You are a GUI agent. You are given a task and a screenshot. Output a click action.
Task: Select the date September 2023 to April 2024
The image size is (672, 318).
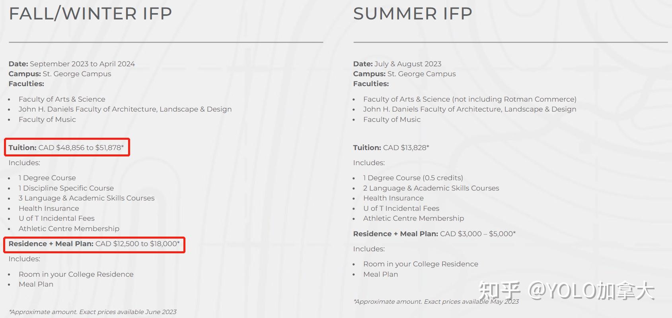[x=82, y=64]
